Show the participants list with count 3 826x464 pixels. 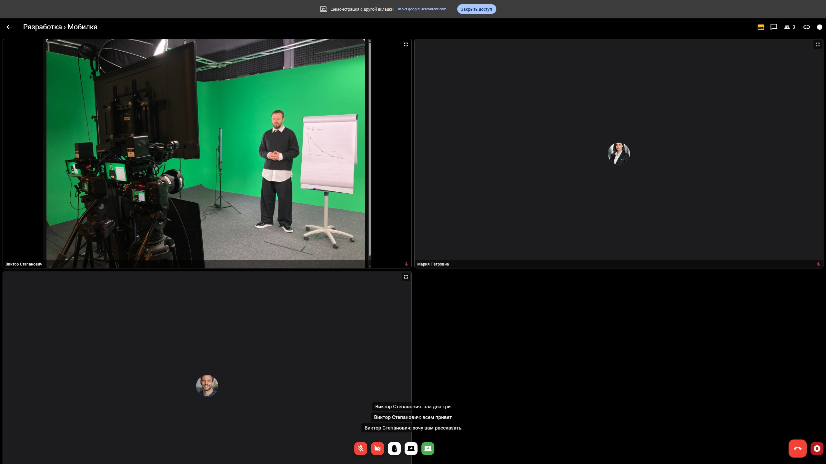[x=790, y=27]
